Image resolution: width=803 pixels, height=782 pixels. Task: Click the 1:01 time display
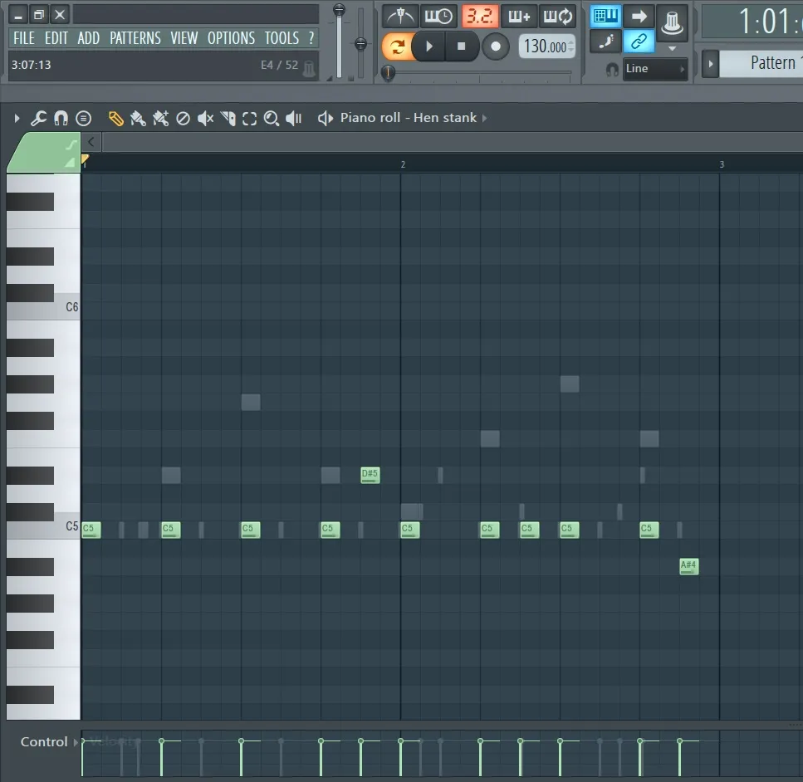[x=753, y=22]
